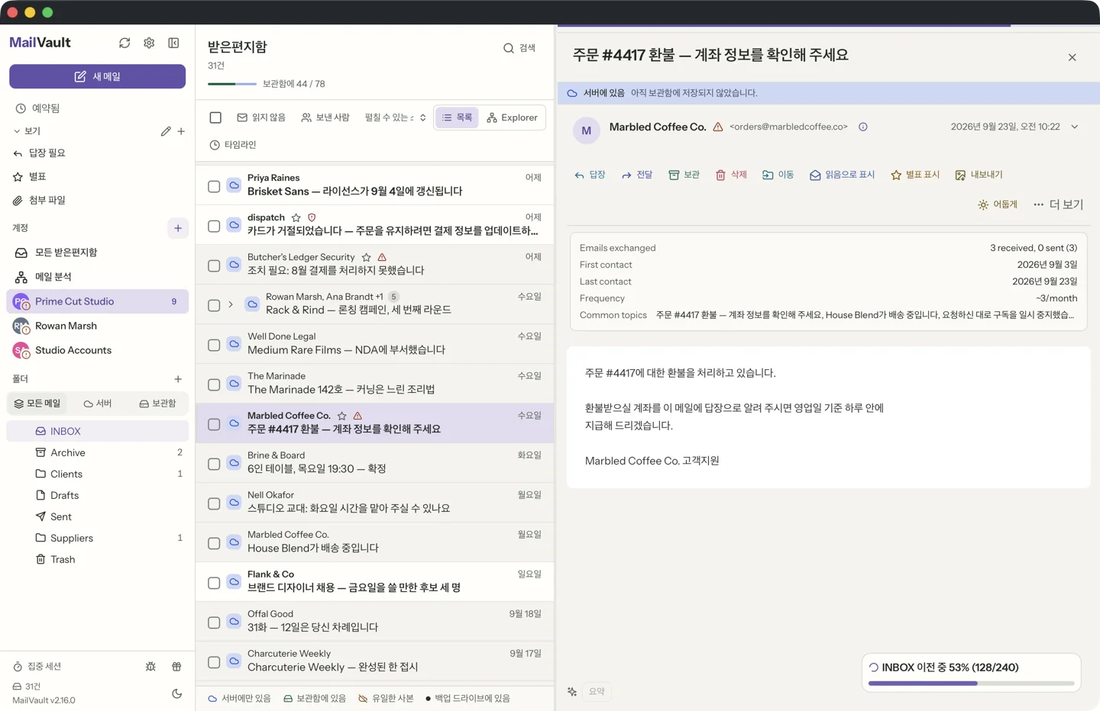Click 답장 reply button

pyautogui.click(x=590, y=175)
